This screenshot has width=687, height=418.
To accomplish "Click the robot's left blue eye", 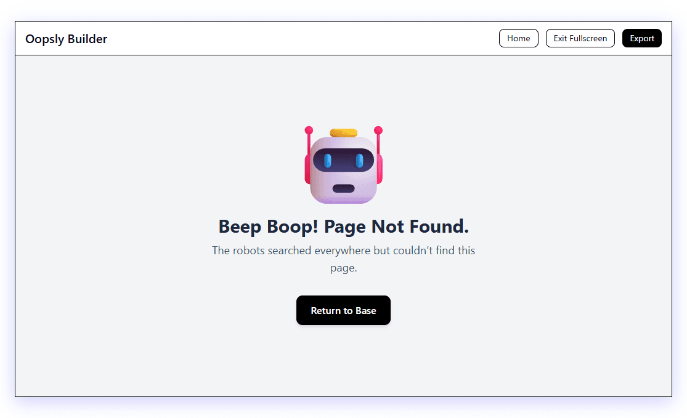I will click(x=327, y=161).
